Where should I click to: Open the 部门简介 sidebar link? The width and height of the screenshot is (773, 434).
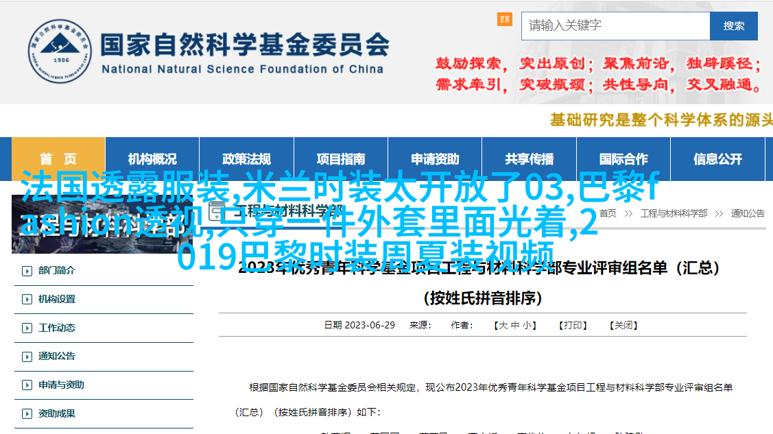pyautogui.click(x=57, y=270)
